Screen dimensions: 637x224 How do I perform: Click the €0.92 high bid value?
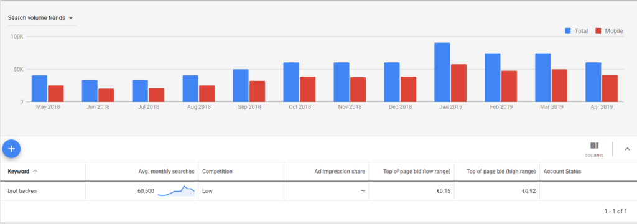point(529,190)
